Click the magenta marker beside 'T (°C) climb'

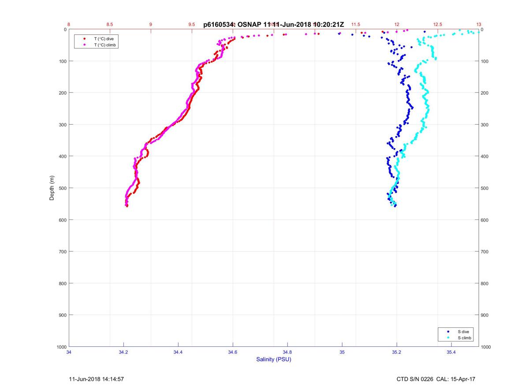point(84,45)
